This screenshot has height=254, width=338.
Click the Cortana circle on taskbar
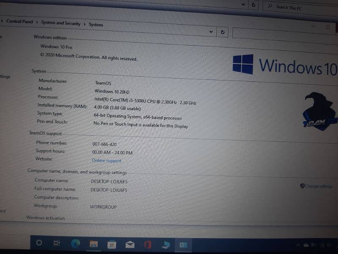tap(39, 243)
